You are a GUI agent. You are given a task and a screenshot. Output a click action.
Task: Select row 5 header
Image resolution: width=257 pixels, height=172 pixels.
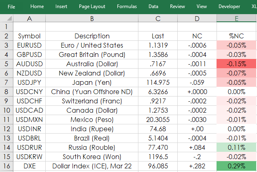pyautogui.click(x=6, y=64)
